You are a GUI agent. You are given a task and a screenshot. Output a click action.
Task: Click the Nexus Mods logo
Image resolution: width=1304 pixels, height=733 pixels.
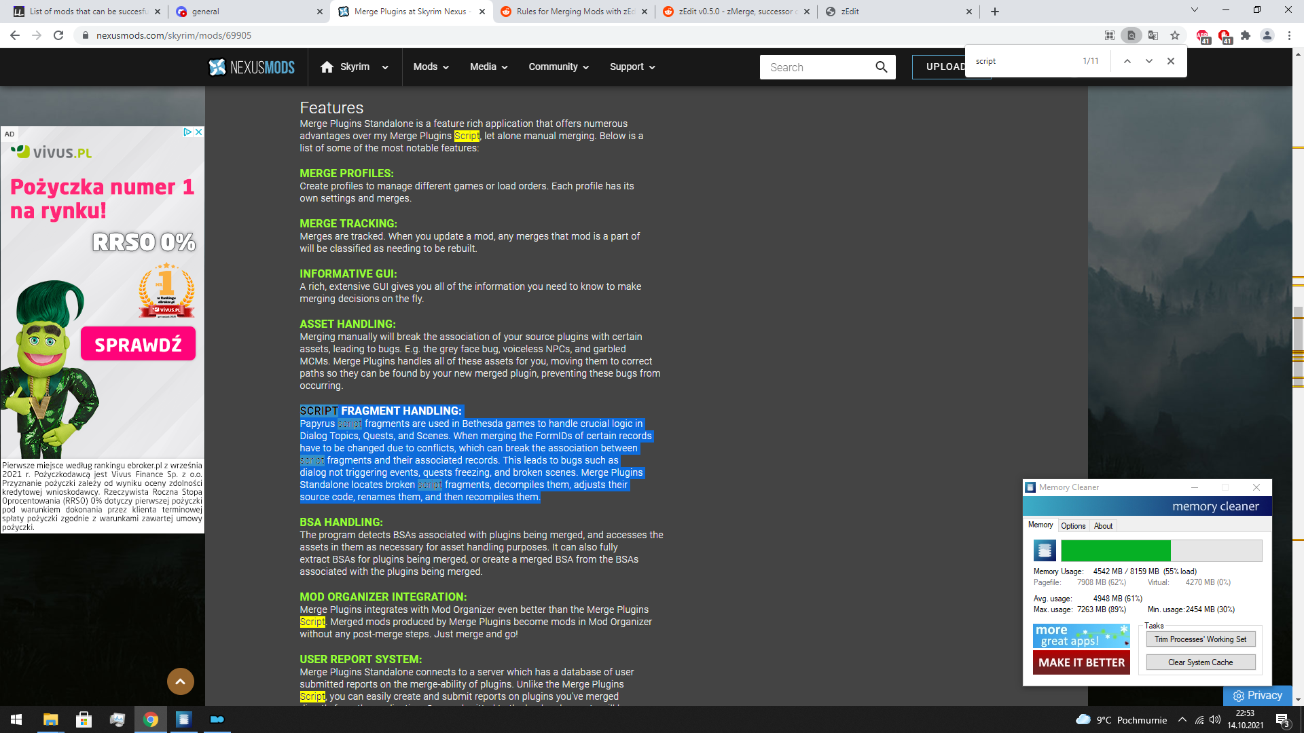(252, 67)
